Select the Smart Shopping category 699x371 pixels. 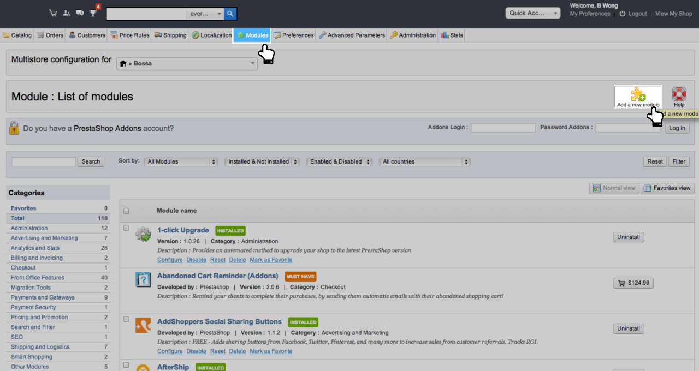coord(59,357)
